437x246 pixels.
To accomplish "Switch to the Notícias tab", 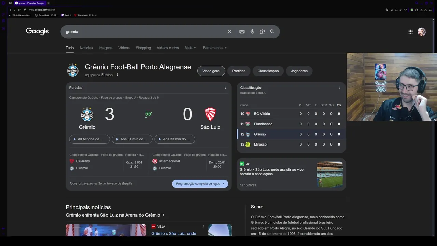I will click(x=86, y=48).
